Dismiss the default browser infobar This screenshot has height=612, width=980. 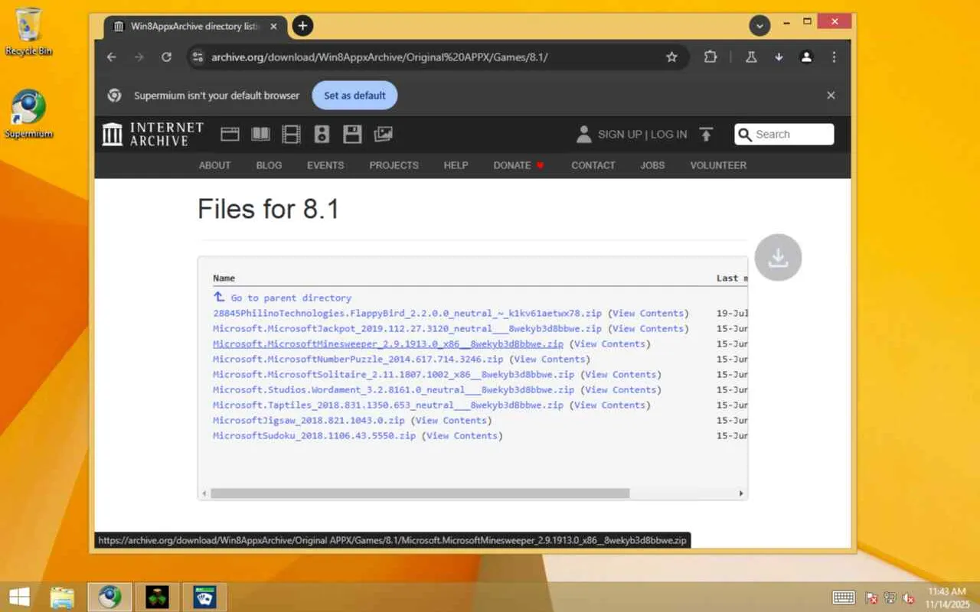831,96
